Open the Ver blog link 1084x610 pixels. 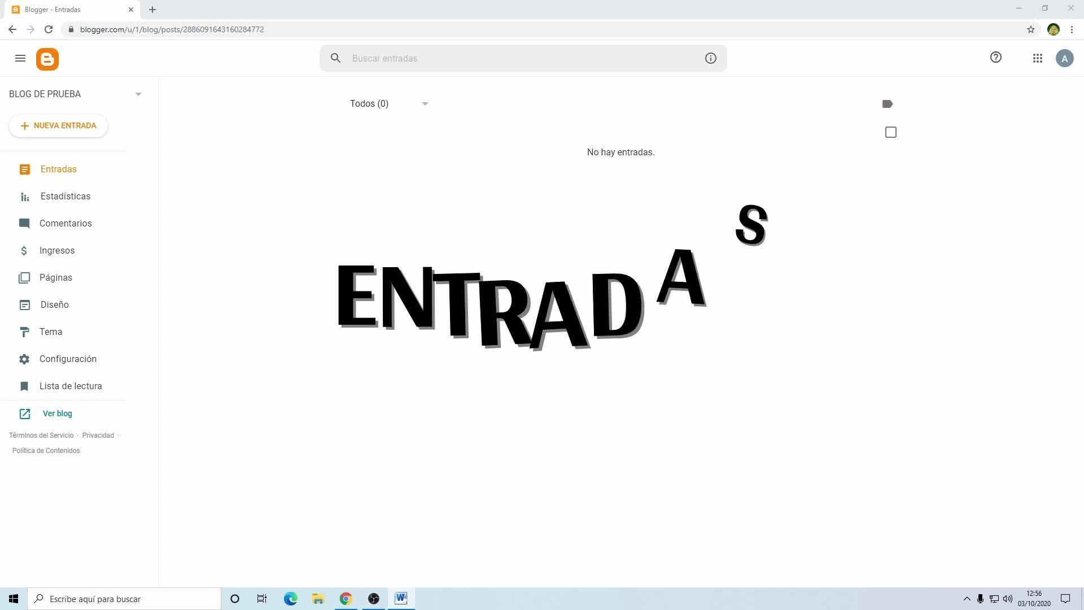tap(57, 413)
